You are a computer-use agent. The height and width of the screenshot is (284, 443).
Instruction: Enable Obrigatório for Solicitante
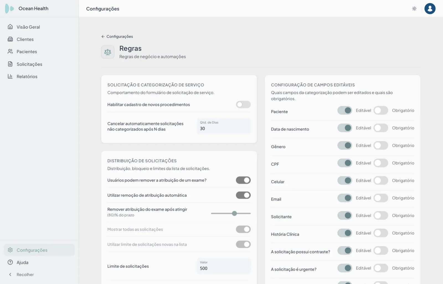[381, 215]
